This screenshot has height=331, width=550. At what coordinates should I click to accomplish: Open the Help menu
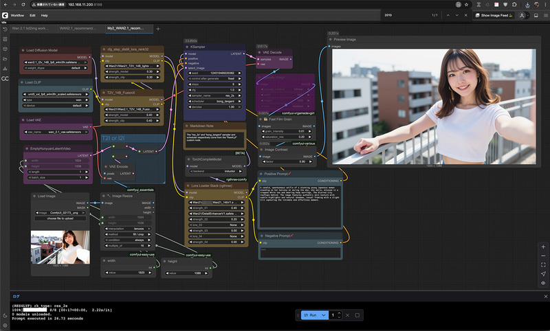[44, 15]
